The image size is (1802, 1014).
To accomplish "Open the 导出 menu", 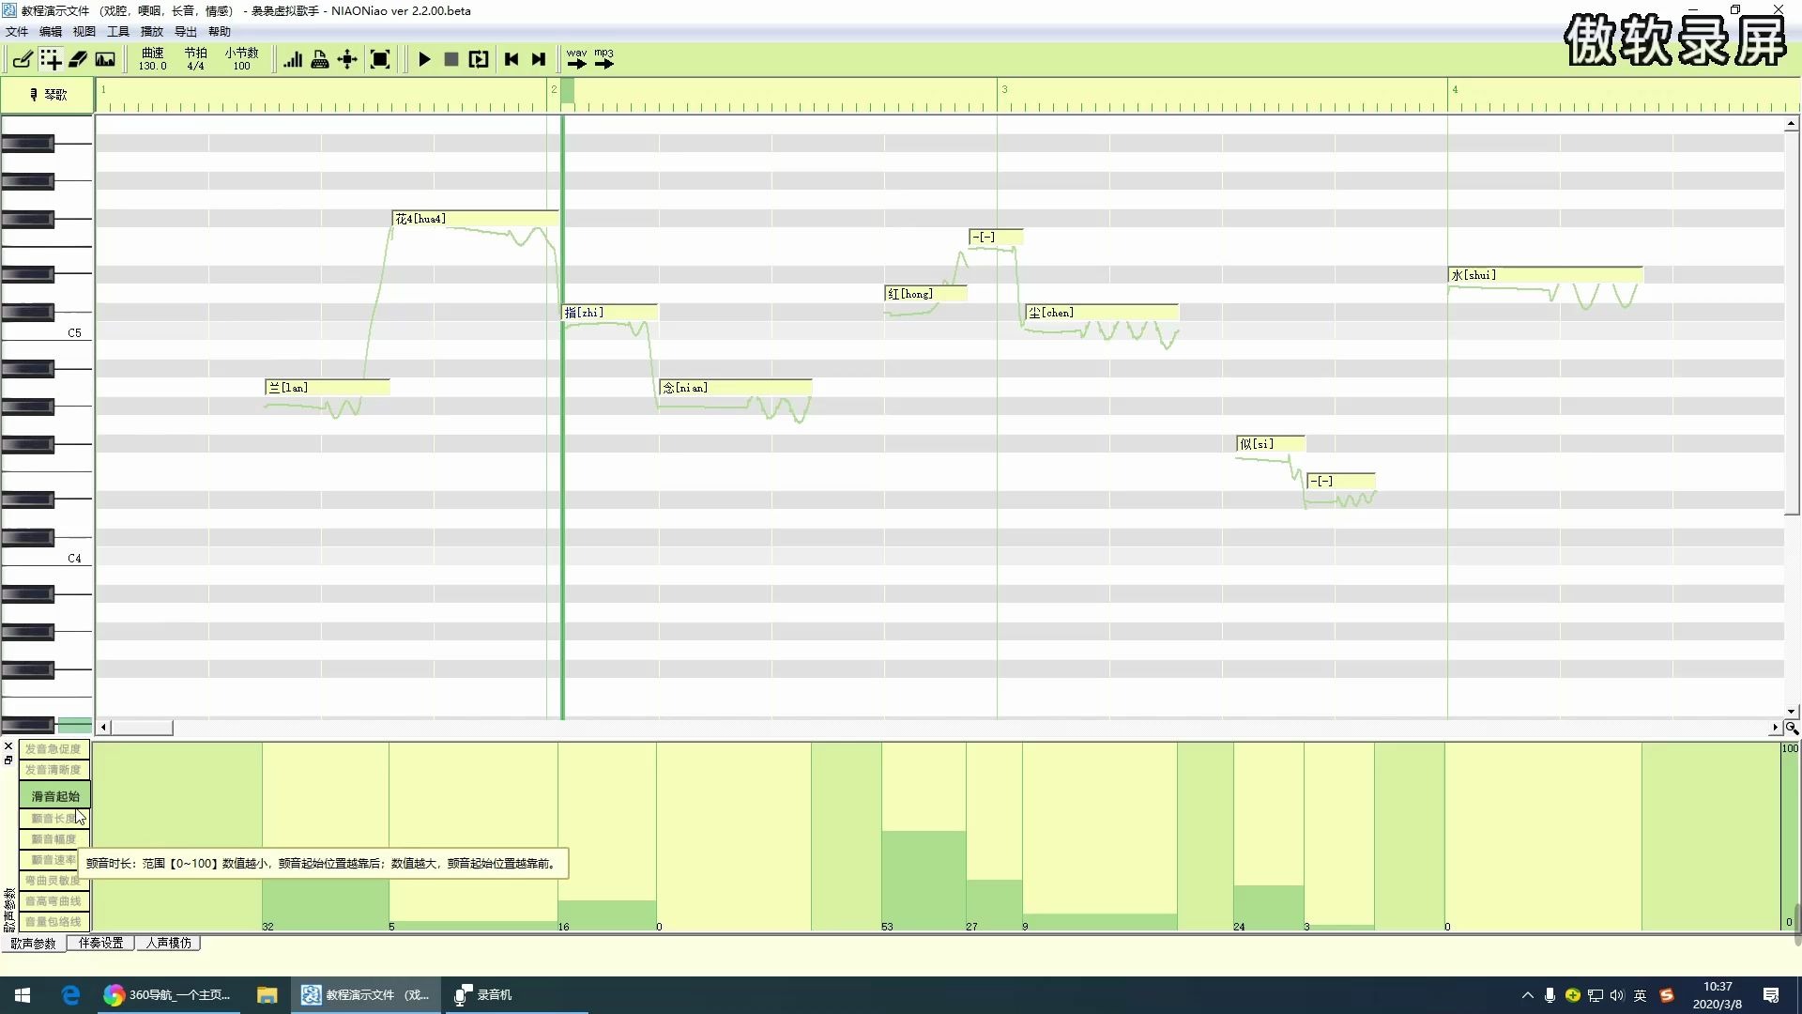I will coord(186,32).
